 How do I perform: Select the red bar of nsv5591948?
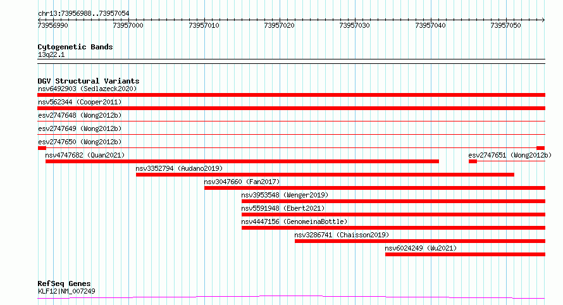(393, 215)
